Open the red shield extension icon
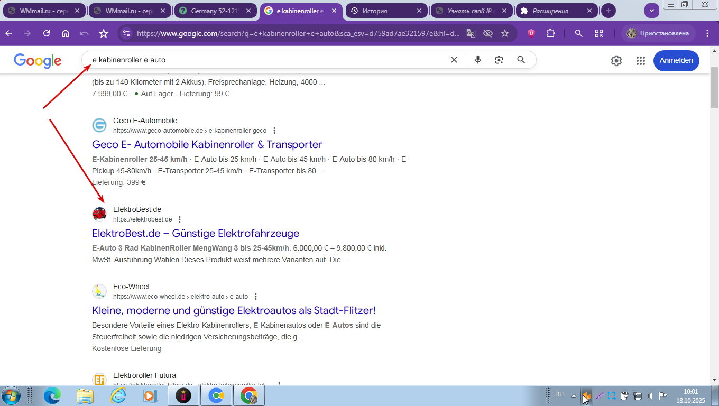This screenshot has width=719, height=406. 531,33
